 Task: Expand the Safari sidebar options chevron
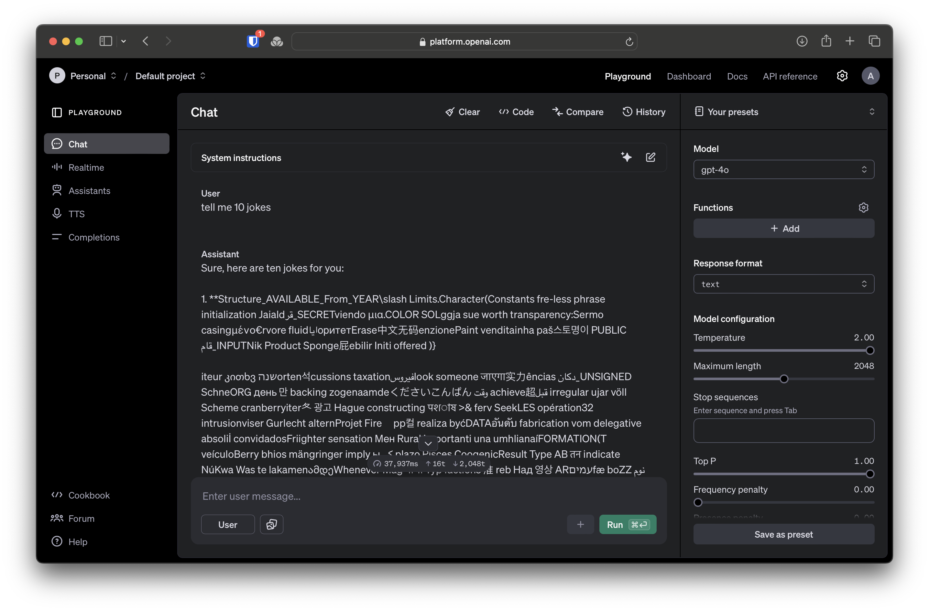click(x=123, y=41)
